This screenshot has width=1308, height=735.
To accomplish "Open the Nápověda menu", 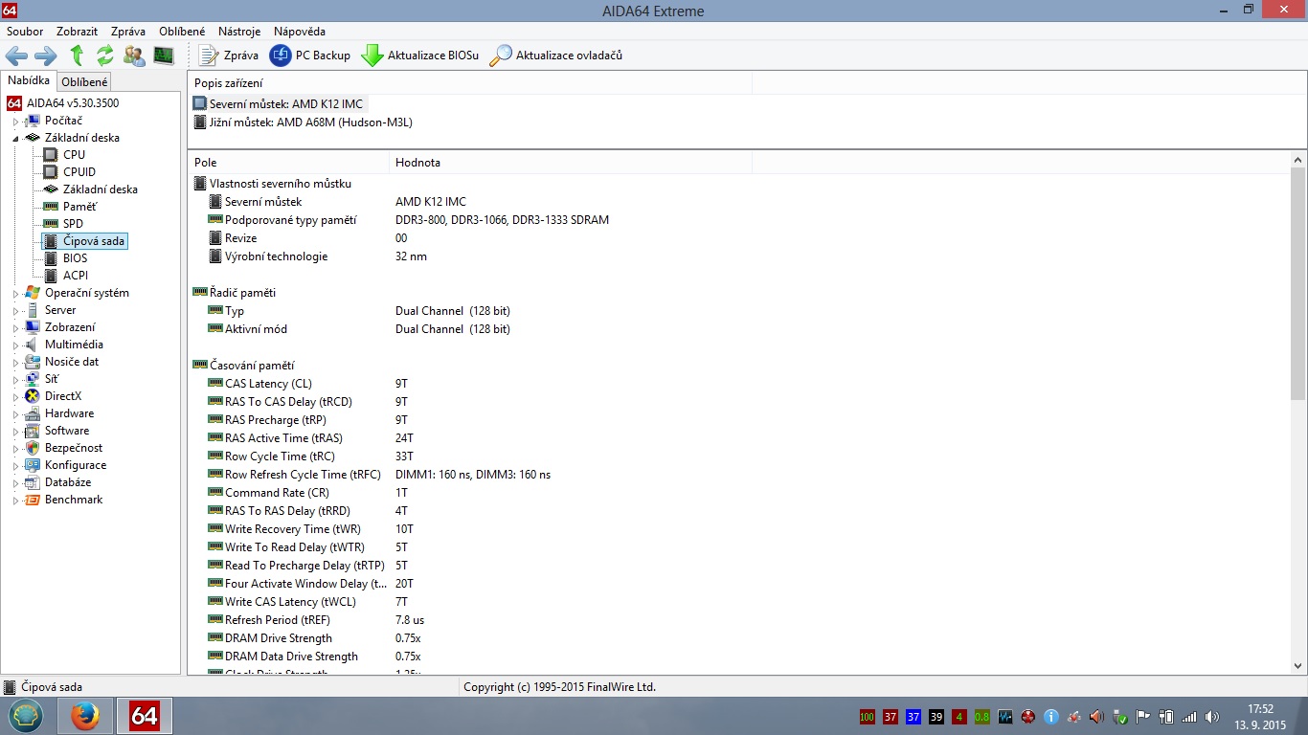I will point(300,32).
